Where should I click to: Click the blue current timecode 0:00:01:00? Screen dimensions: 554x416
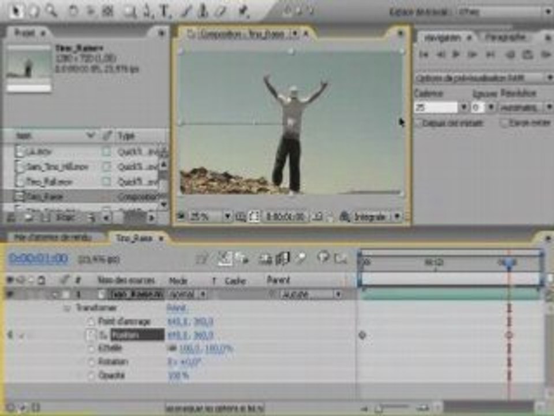(x=39, y=259)
